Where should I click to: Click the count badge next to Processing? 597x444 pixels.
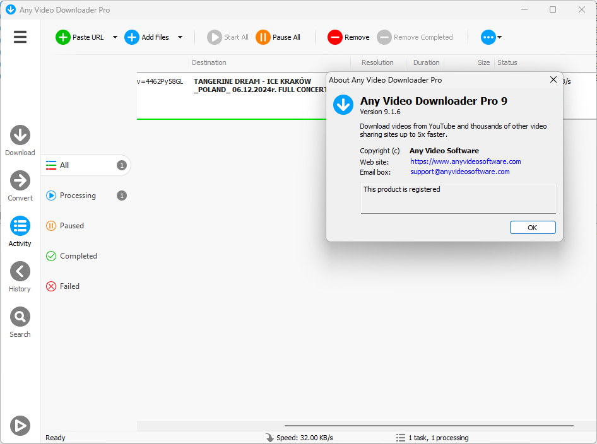point(121,196)
